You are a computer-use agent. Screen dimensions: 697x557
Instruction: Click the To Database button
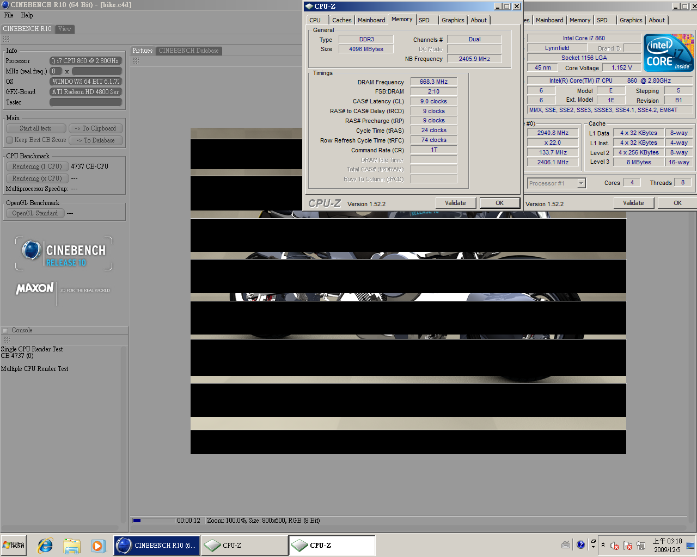[x=96, y=140]
